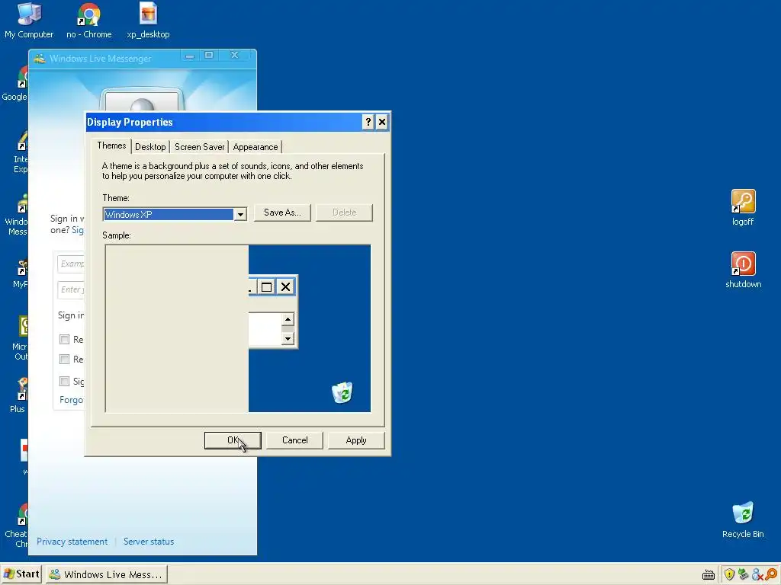Screen dimensions: 781x585
Task: Click the Windows Live Messenger taskbar button
Action: [107, 574]
